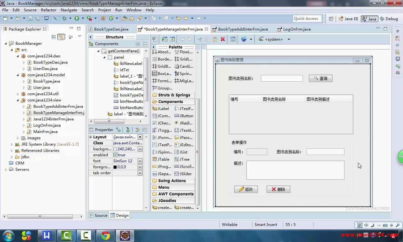Open the Layout property dropdown
The width and height of the screenshot is (403, 242).
(140, 137)
